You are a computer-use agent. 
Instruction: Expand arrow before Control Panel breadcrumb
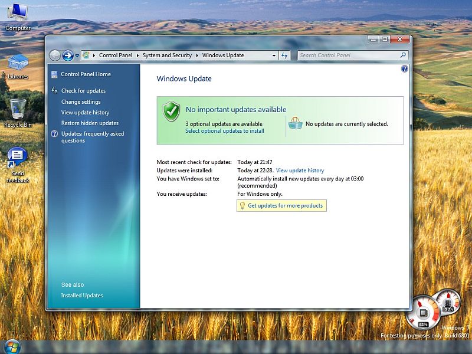94,55
